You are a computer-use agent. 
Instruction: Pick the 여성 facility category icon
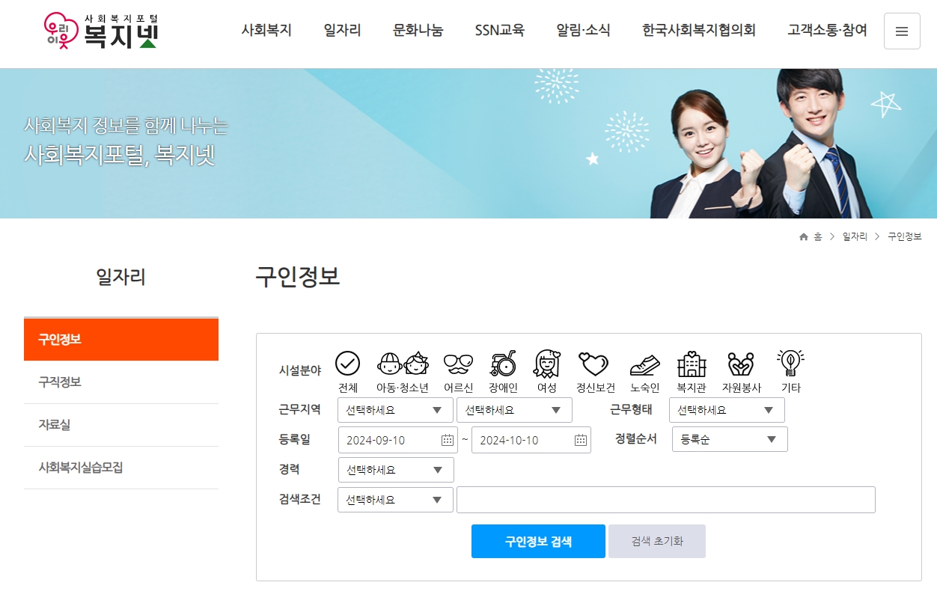(x=547, y=364)
